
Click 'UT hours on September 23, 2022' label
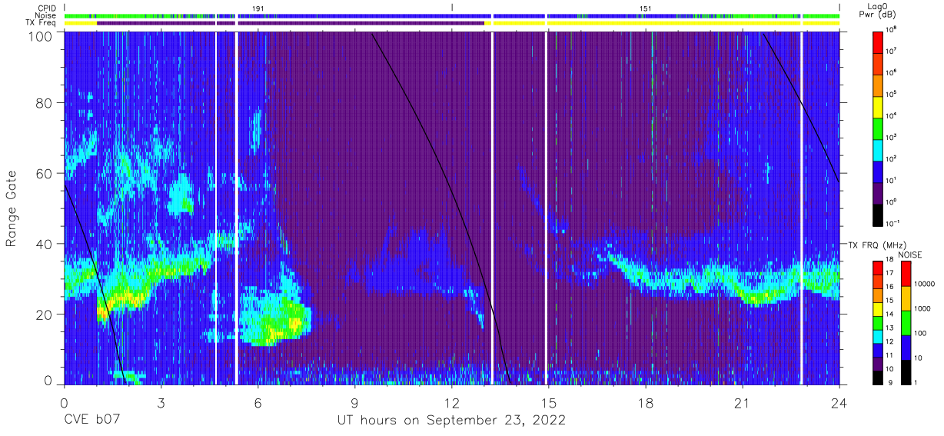[x=451, y=420]
